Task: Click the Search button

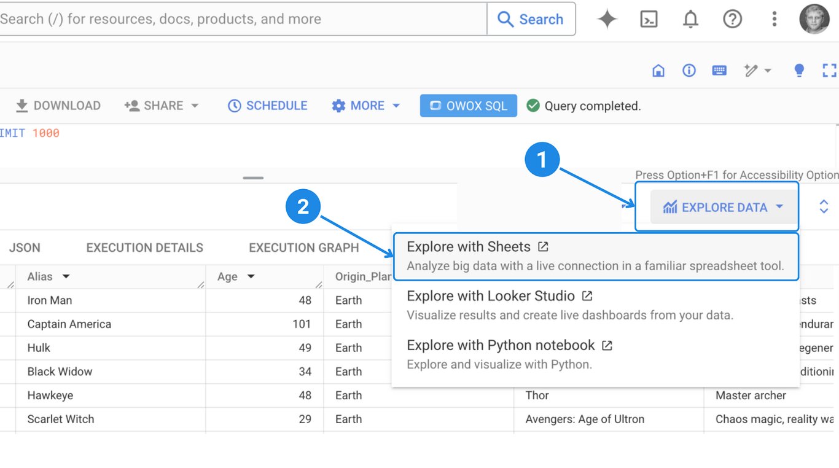Action: point(531,19)
